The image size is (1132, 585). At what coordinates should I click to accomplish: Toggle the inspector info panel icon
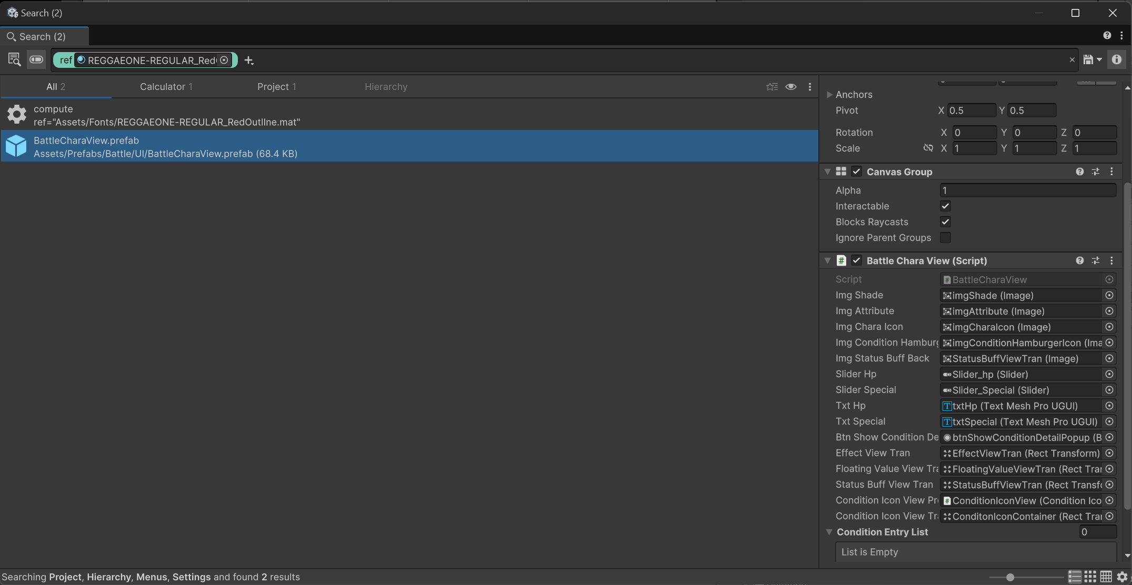1116,60
